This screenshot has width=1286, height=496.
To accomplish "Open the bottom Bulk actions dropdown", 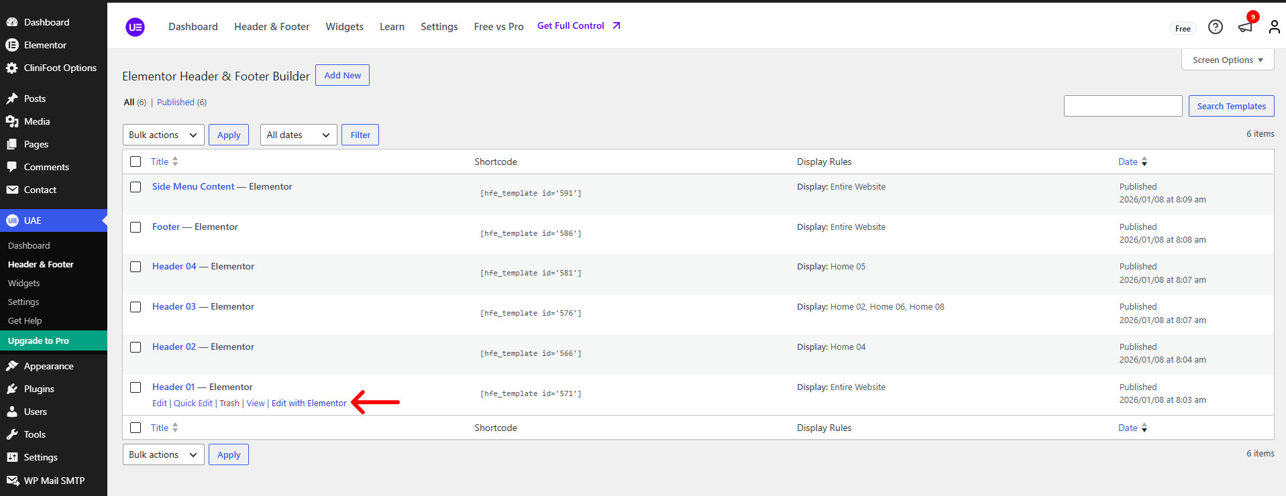I will (x=164, y=454).
